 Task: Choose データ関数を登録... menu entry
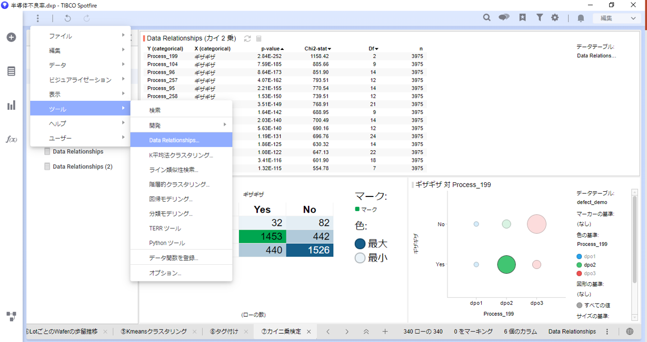(181, 257)
